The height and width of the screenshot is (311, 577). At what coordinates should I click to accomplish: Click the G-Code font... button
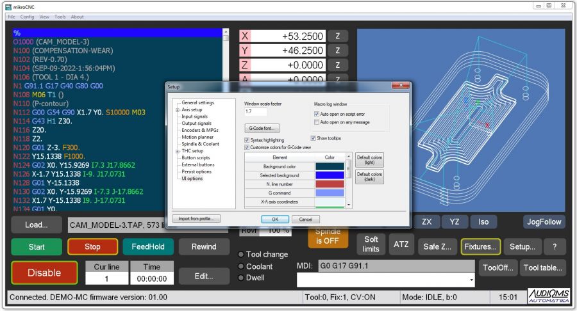click(262, 129)
